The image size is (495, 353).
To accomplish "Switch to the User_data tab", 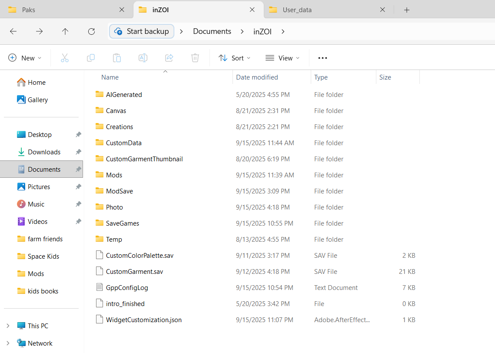I will click(328, 10).
